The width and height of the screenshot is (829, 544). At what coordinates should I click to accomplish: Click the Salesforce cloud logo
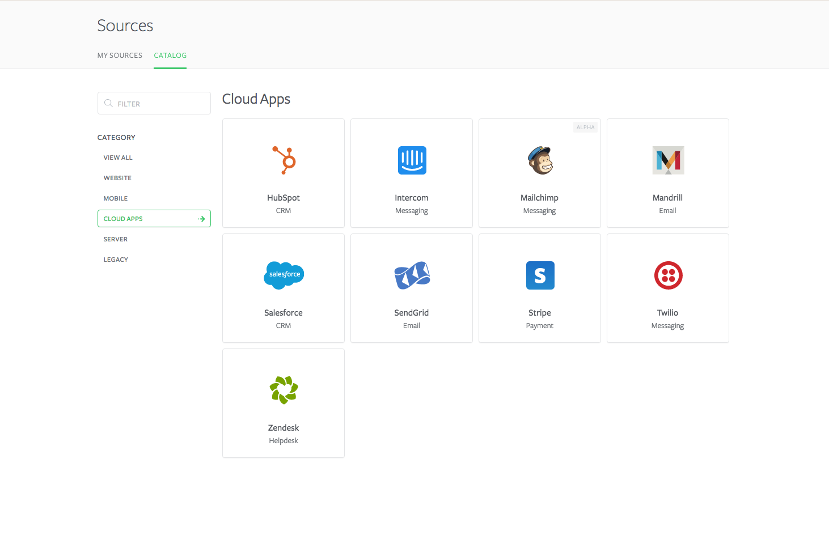point(284,275)
